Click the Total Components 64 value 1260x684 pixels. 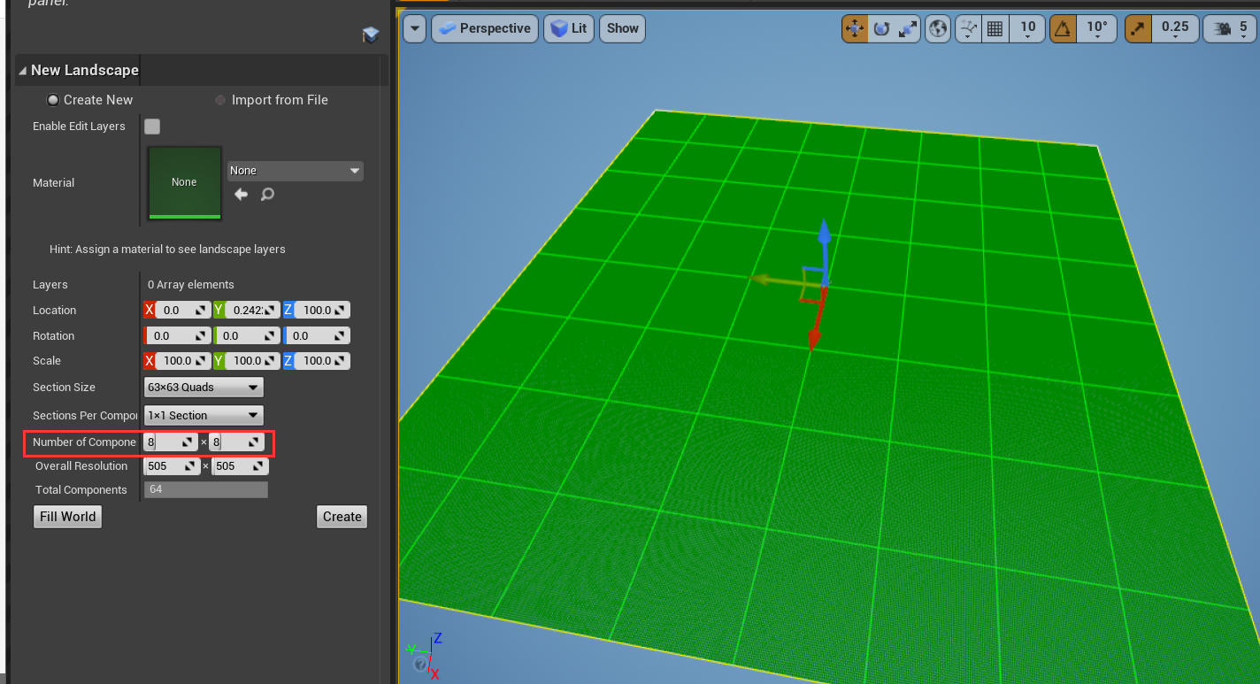tap(205, 490)
